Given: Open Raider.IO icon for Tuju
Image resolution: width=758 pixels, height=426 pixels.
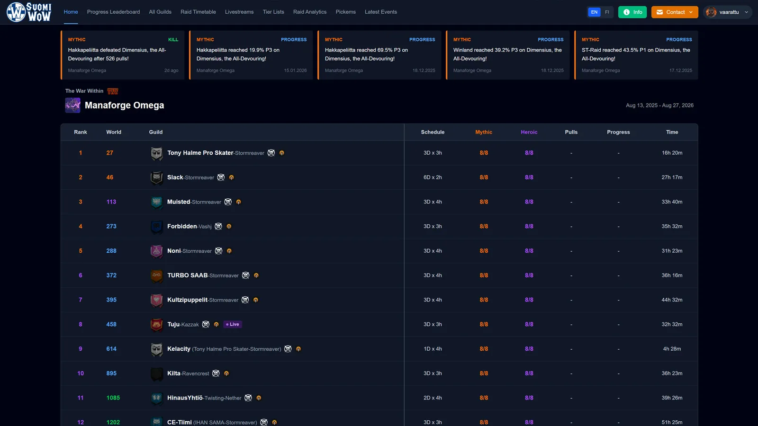Looking at the screenshot, I should pos(217,324).
